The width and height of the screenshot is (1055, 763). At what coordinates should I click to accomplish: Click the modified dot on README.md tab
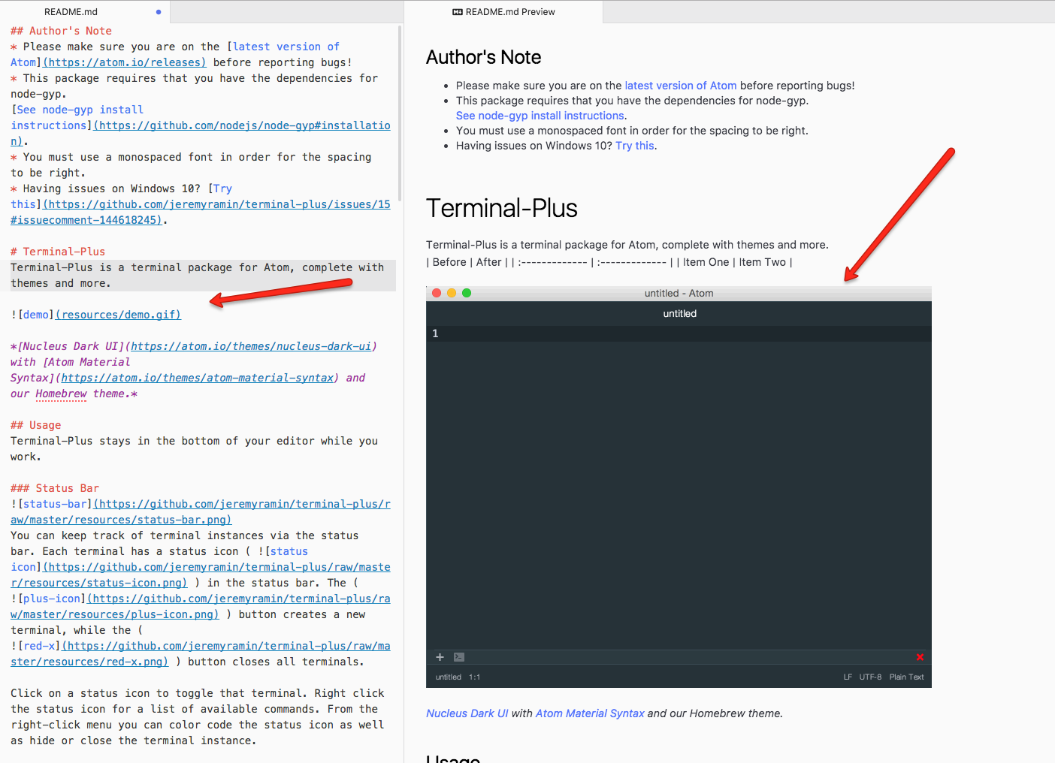[x=159, y=12]
